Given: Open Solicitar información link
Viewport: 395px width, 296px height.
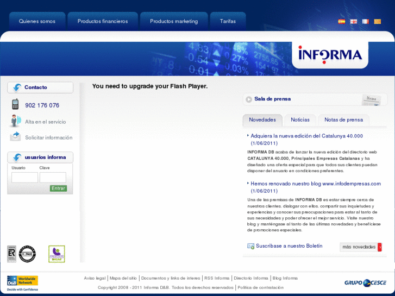Looking at the screenshot, I should pos(48,137).
